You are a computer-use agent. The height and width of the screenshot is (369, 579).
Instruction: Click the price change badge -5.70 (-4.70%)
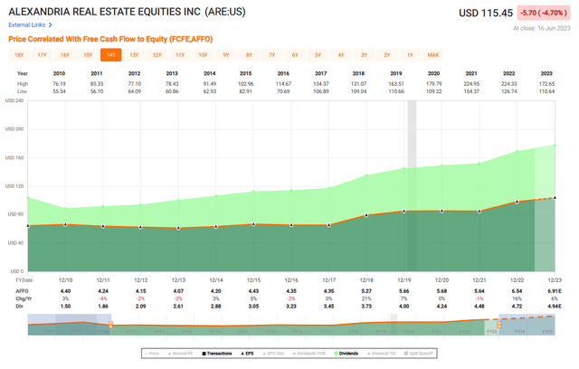(543, 13)
